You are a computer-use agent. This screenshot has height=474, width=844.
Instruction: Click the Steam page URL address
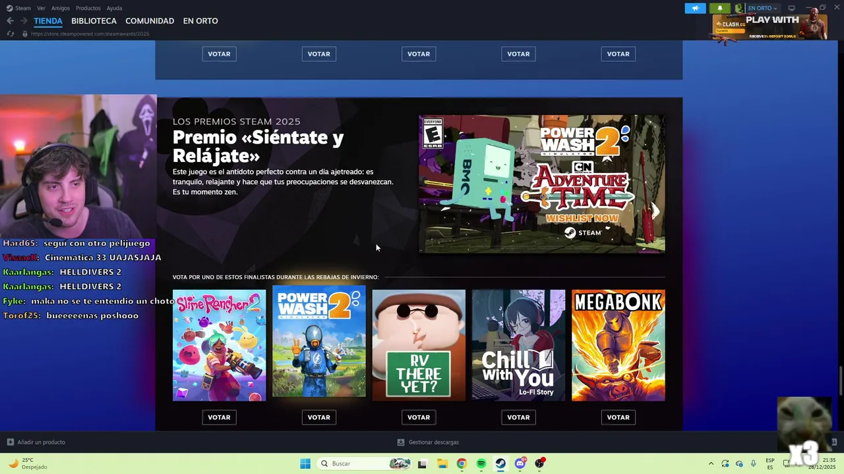pos(90,34)
